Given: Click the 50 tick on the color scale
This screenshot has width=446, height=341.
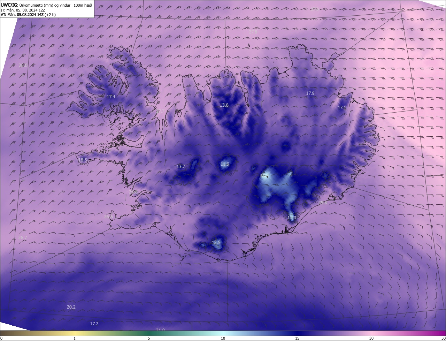Looking at the screenshot, I should [443, 338].
